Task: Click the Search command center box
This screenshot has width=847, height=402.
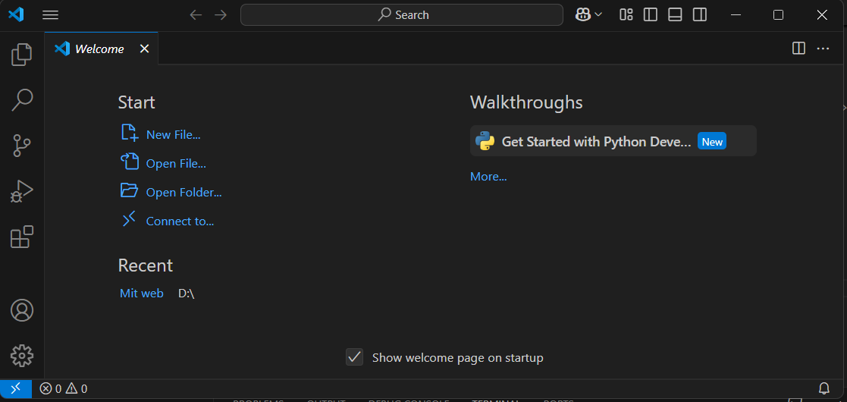Action: tap(402, 14)
